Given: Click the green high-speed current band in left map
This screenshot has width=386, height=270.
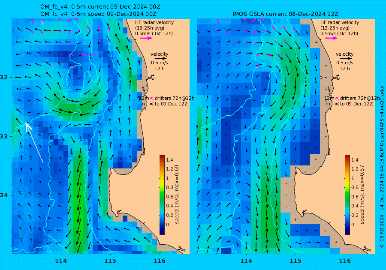Looking at the screenshot, I should coord(78,201).
